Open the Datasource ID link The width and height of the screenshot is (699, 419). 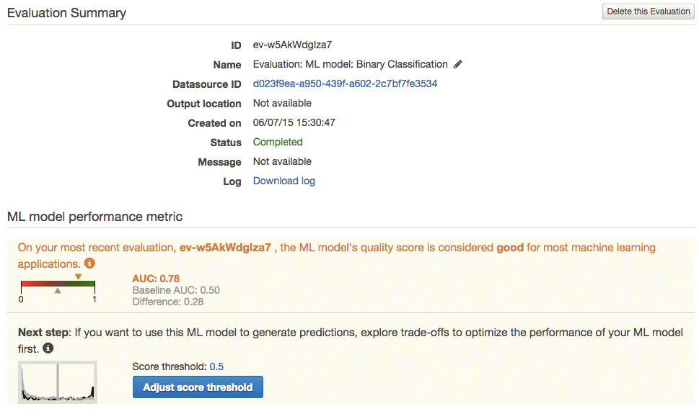coord(345,84)
